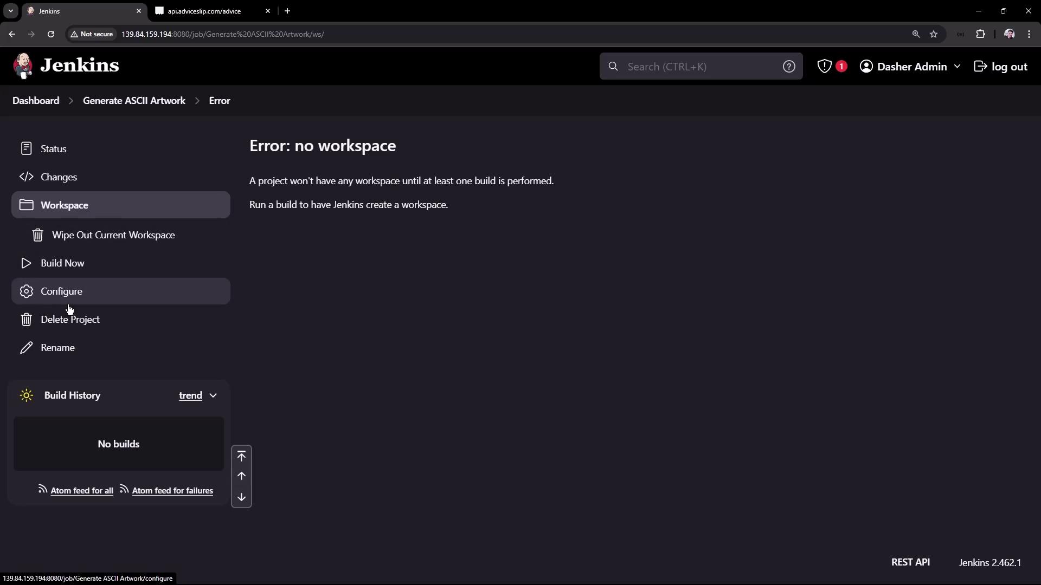Image resolution: width=1041 pixels, height=585 pixels.
Task: Open the Changes sidebar item
Action: click(59, 177)
